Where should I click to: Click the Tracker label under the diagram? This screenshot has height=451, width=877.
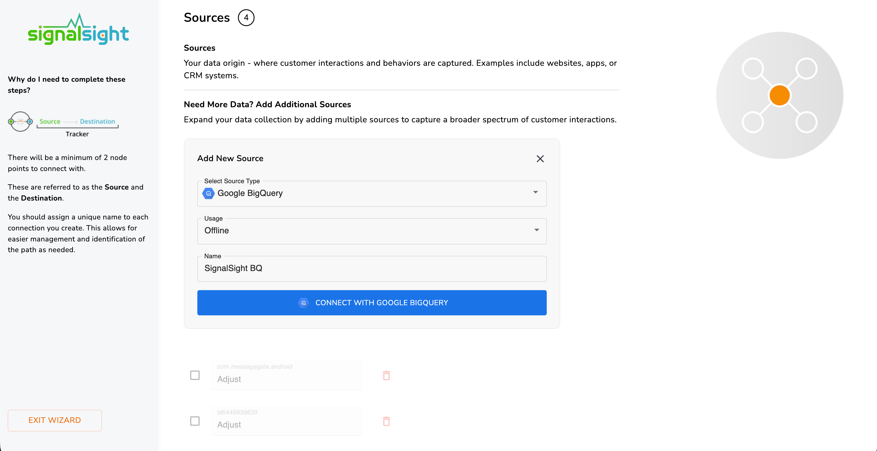tap(77, 134)
